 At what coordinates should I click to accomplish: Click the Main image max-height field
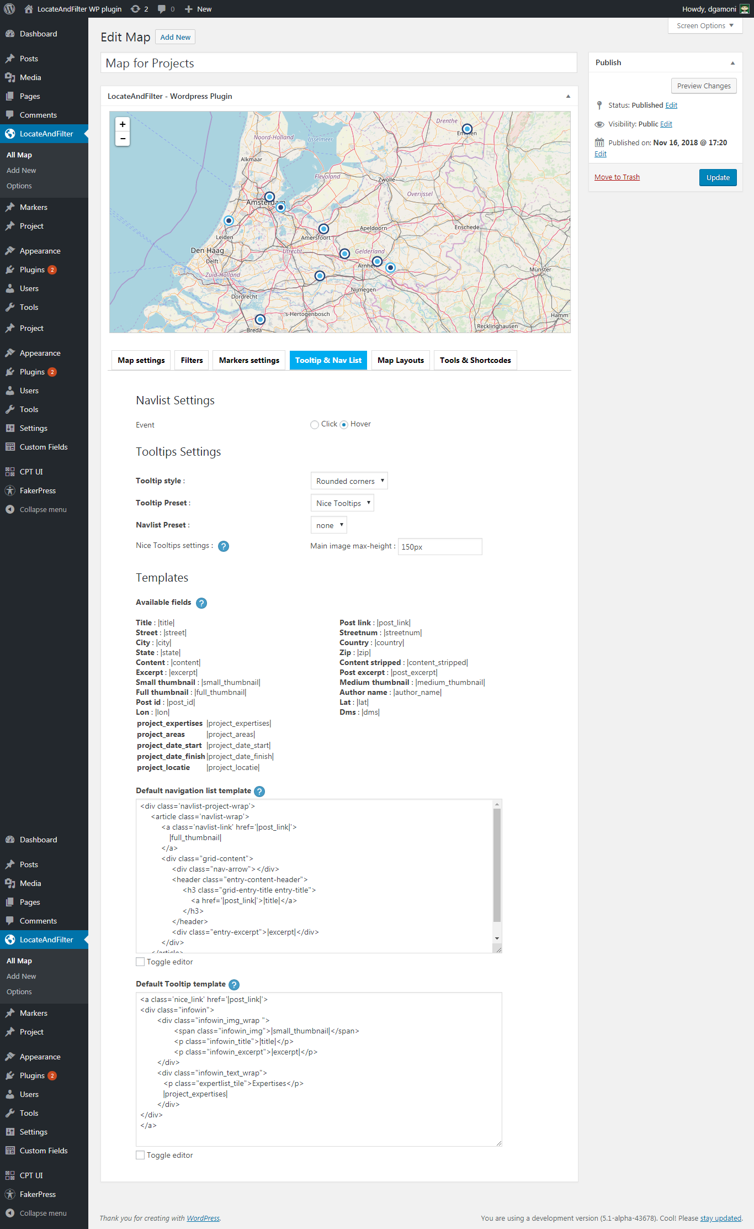(439, 547)
